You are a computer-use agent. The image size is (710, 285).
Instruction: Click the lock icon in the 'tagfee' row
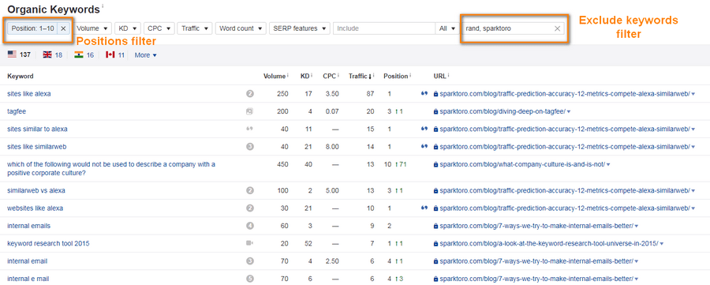[435, 111]
